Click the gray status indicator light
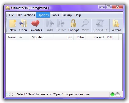 pos(117,95)
